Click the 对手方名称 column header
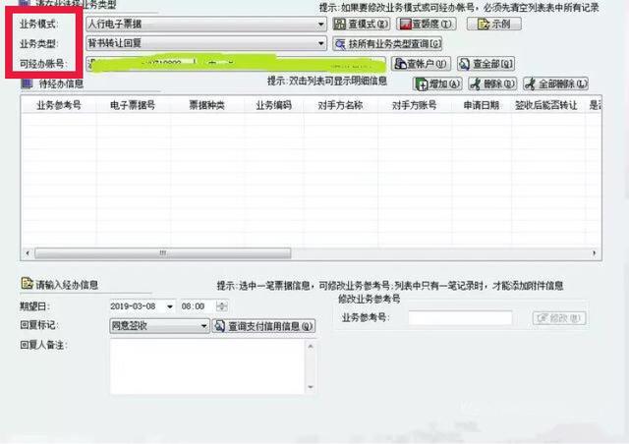This screenshot has height=444, width=629. coord(341,105)
